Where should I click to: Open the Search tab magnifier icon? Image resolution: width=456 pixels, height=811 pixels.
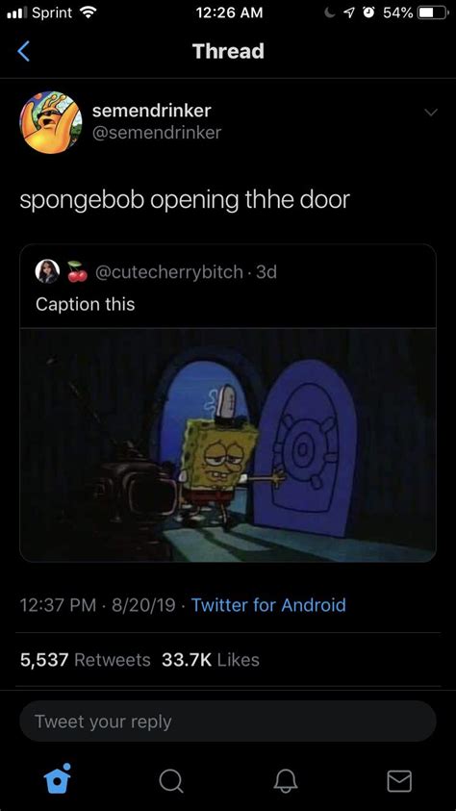170,781
